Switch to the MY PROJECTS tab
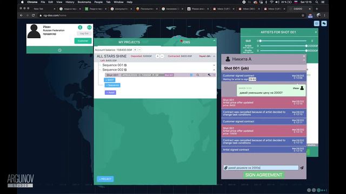 pyautogui.click(x=129, y=42)
